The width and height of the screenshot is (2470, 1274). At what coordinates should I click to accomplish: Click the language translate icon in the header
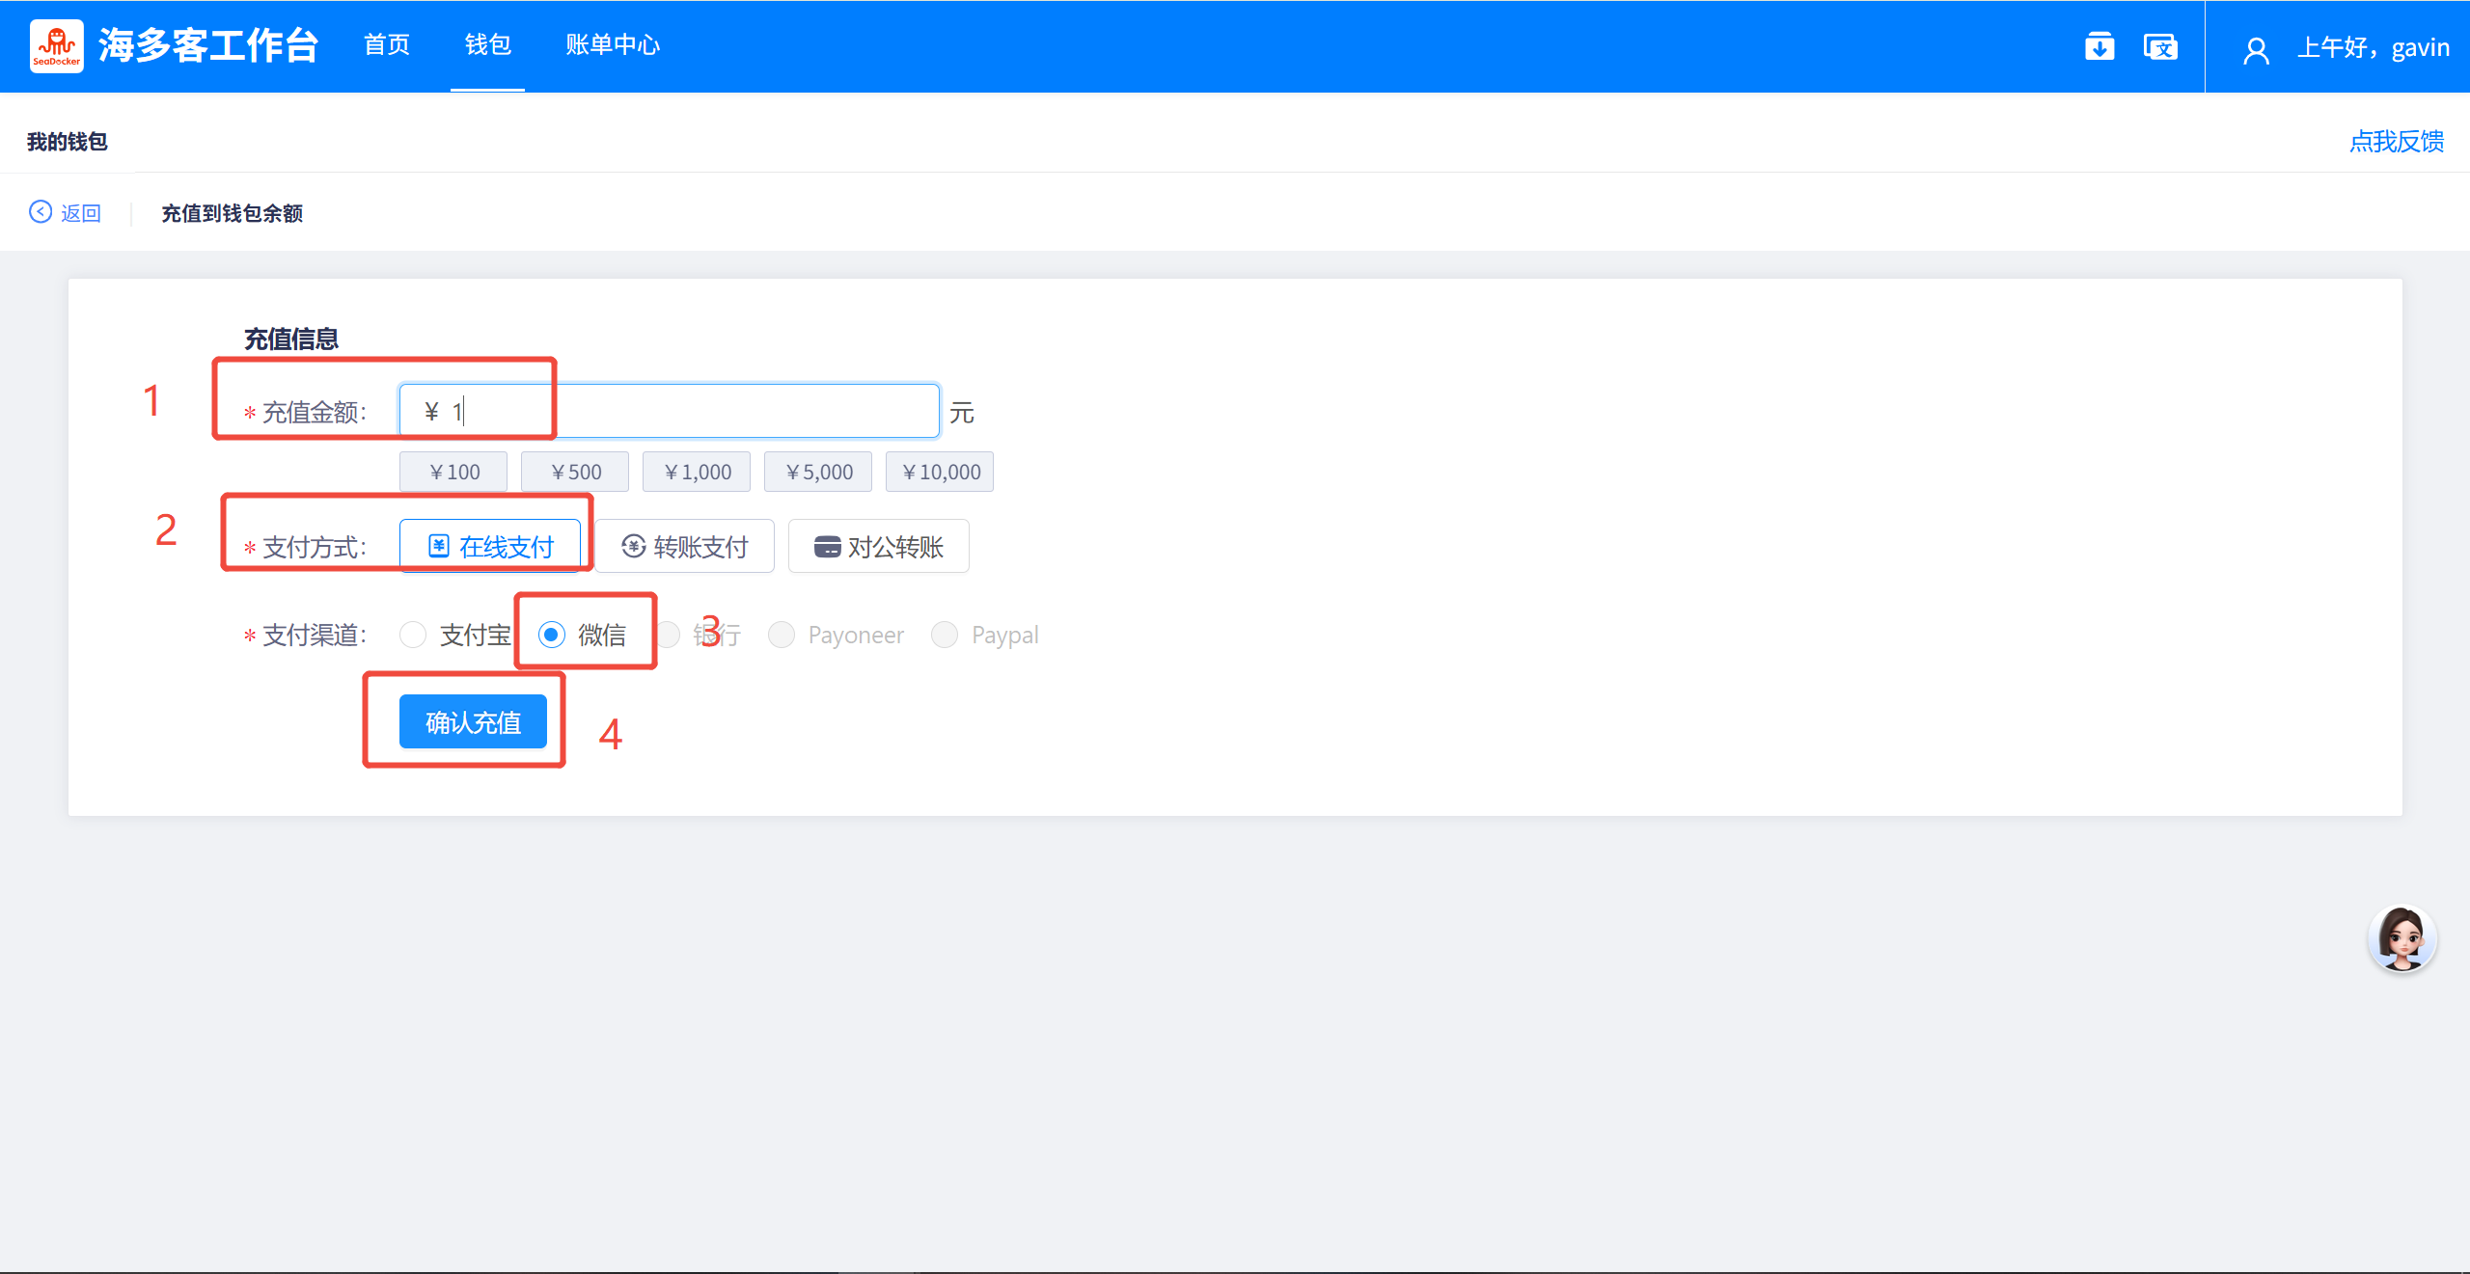(2159, 46)
